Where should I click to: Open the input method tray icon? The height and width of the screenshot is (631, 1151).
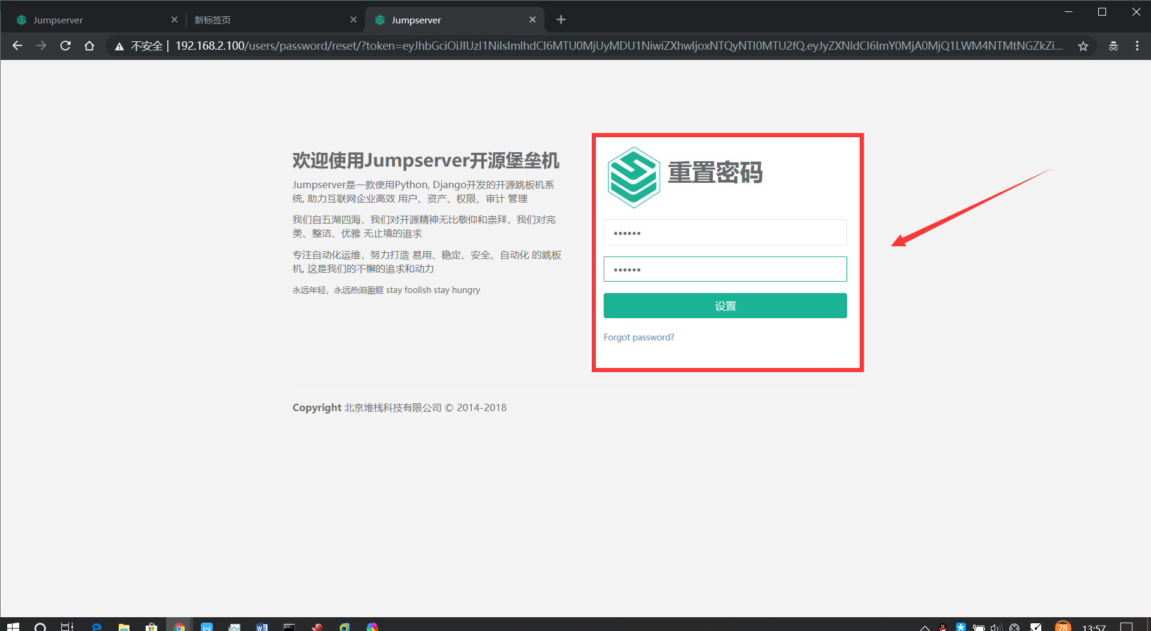click(1036, 627)
